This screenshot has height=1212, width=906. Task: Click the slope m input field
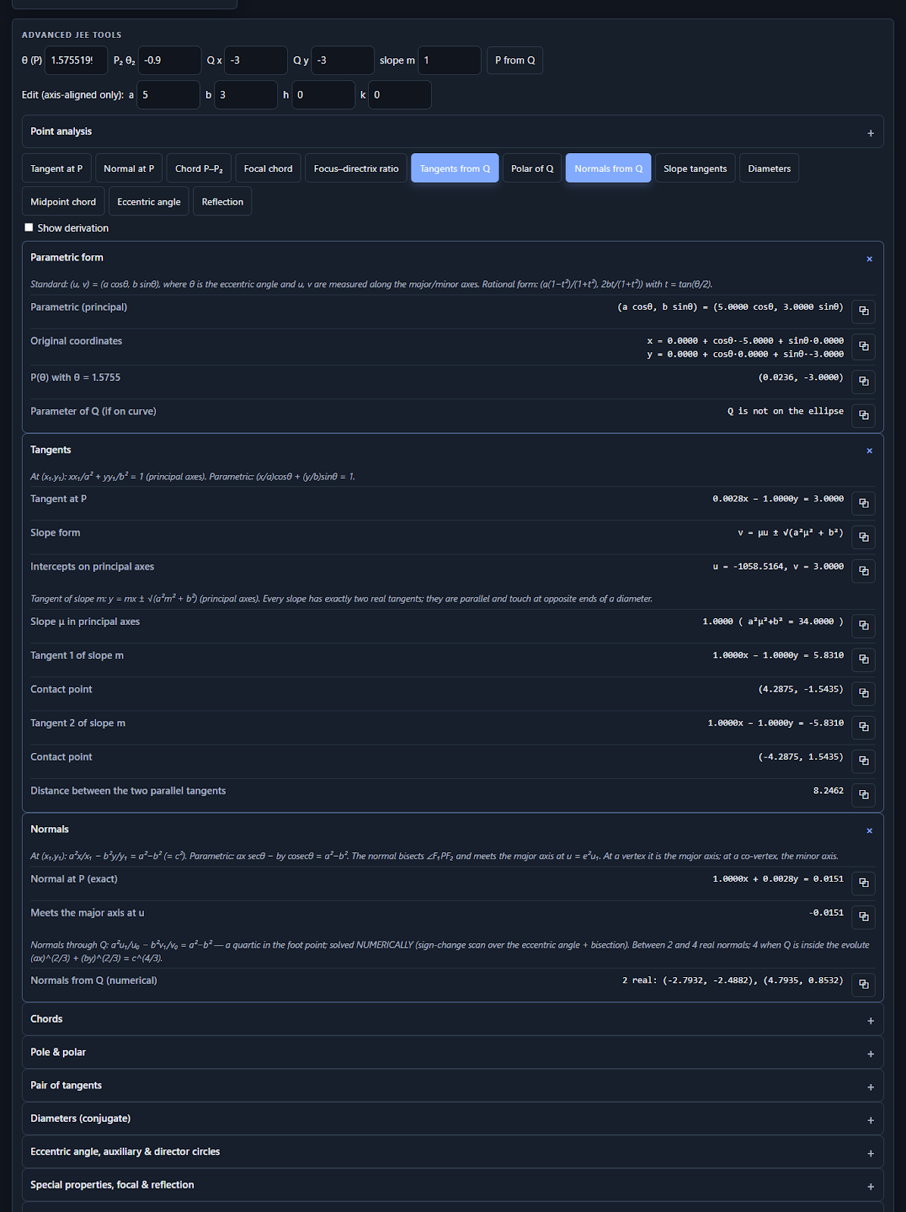point(449,61)
